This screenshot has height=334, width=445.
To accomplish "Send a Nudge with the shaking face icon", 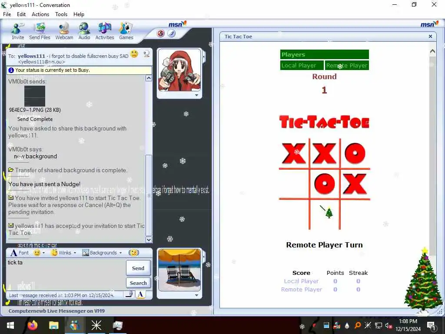I will [x=134, y=253].
